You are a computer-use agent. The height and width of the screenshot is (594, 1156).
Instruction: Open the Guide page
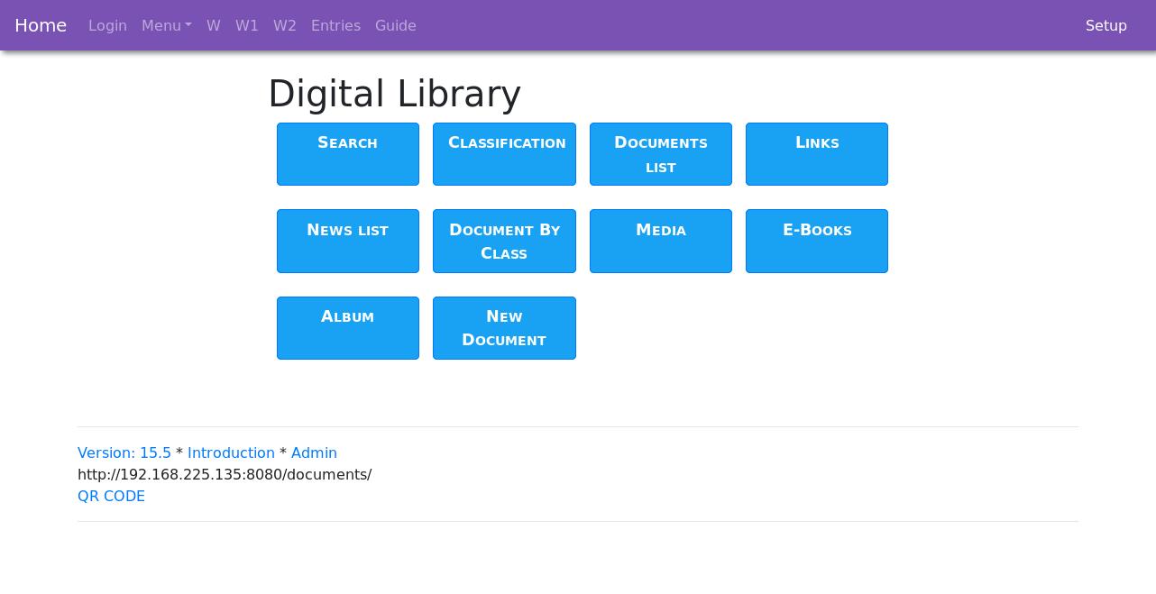click(x=396, y=25)
